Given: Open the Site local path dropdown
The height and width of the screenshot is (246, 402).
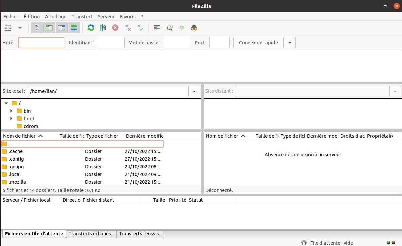Looking at the screenshot, I should click(x=194, y=91).
